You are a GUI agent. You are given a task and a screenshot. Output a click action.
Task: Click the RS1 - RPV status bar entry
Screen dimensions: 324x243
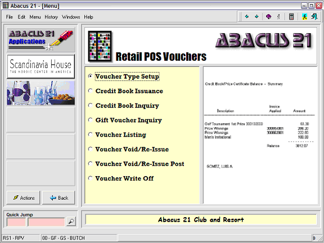pyautogui.click(x=21, y=238)
